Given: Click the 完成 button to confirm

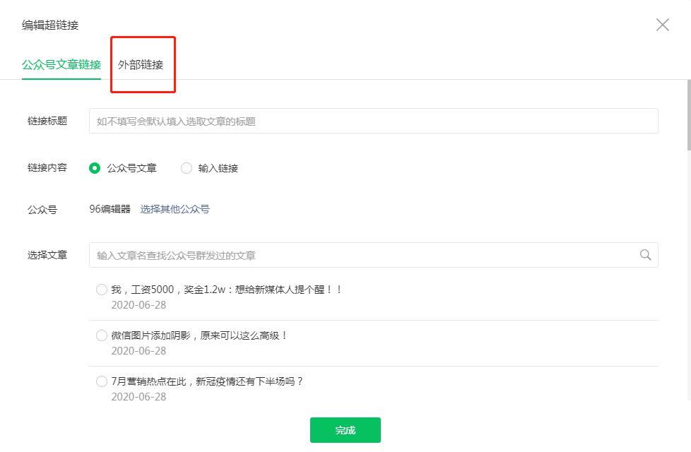Looking at the screenshot, I should point(345,430).
